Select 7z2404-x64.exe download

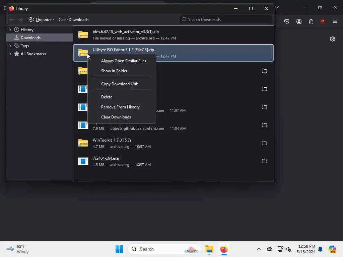[x=173, y=161]
